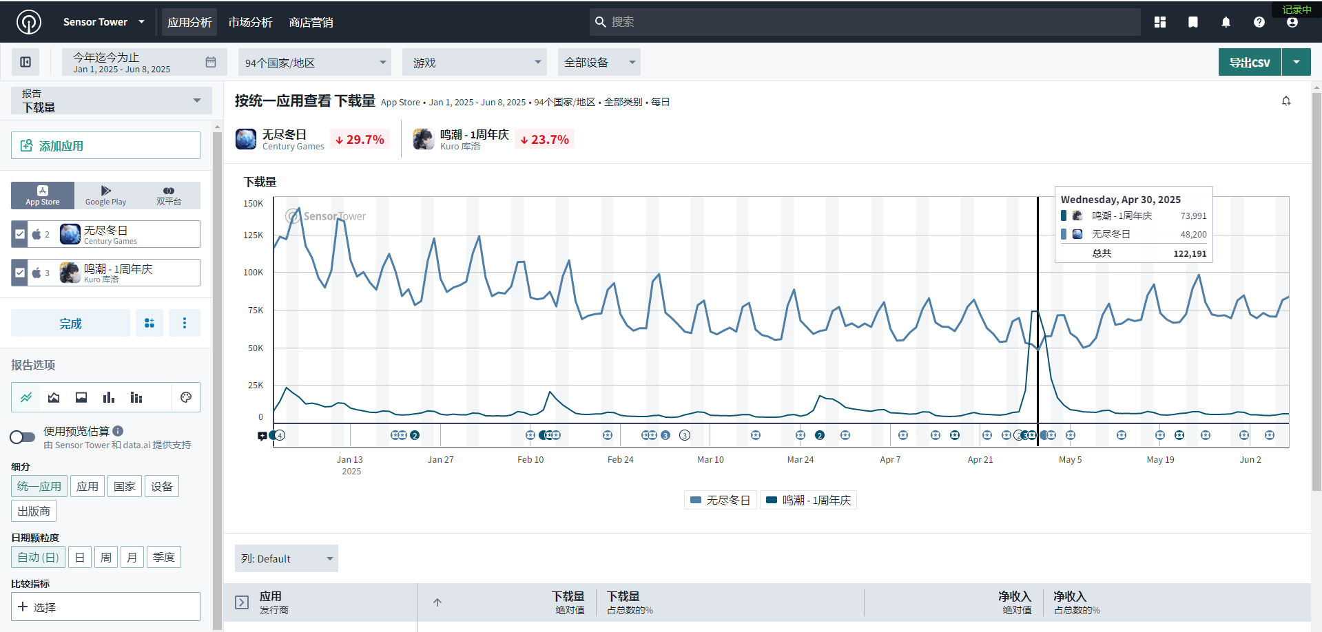
Task: Open the Sensor Tower product dropdown
Action: pyautogui.click(x=103, y=22)
